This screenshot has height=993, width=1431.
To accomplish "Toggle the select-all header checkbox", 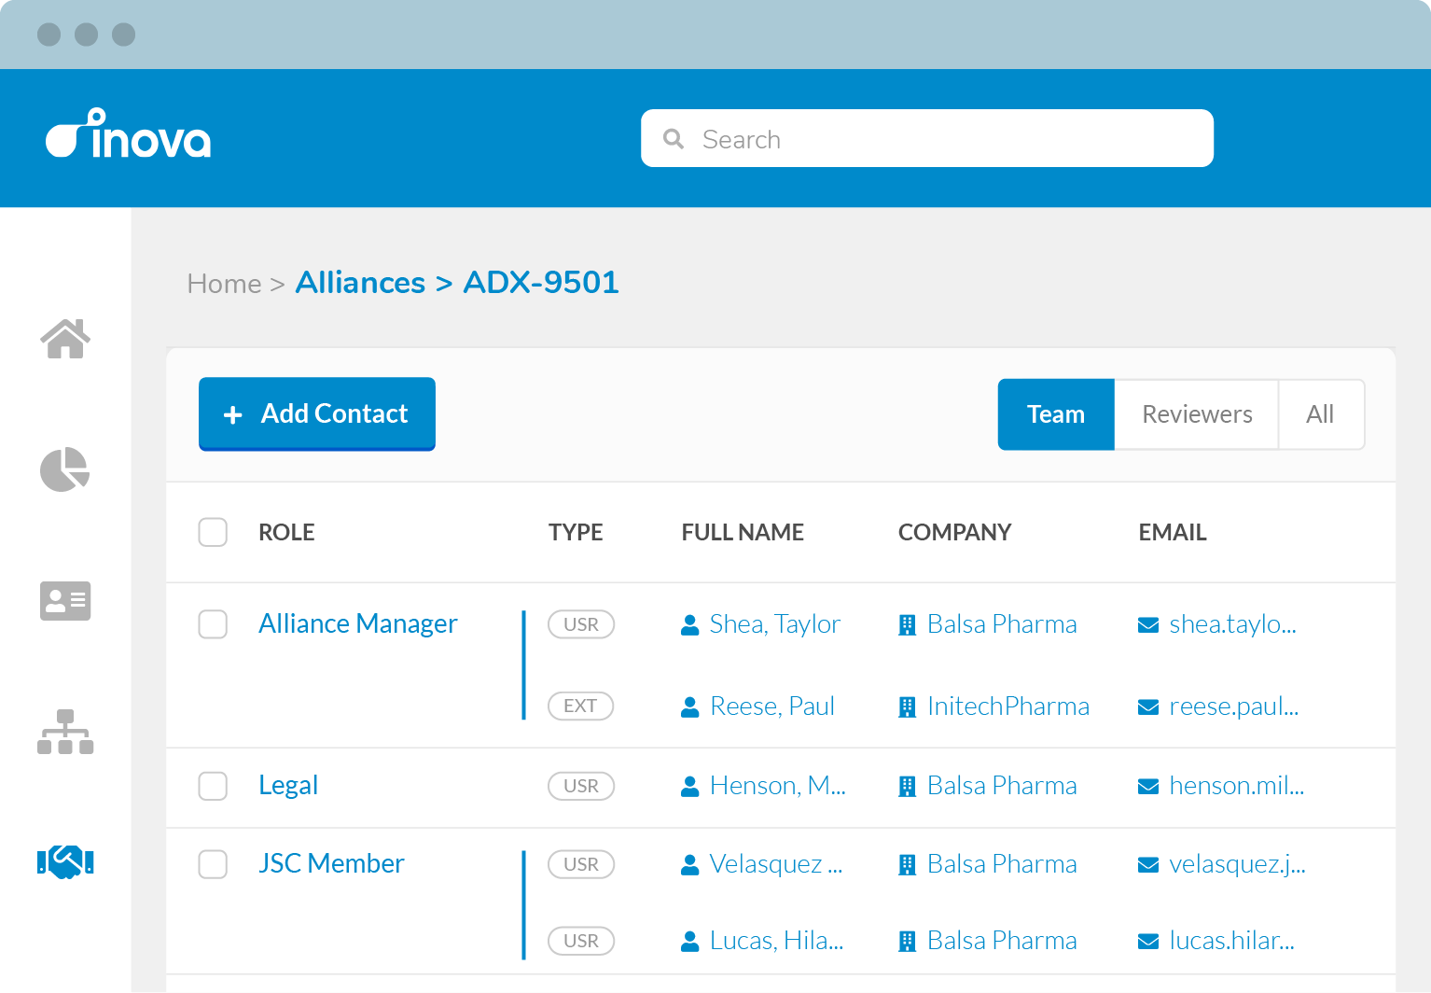I will coord(213,532).
